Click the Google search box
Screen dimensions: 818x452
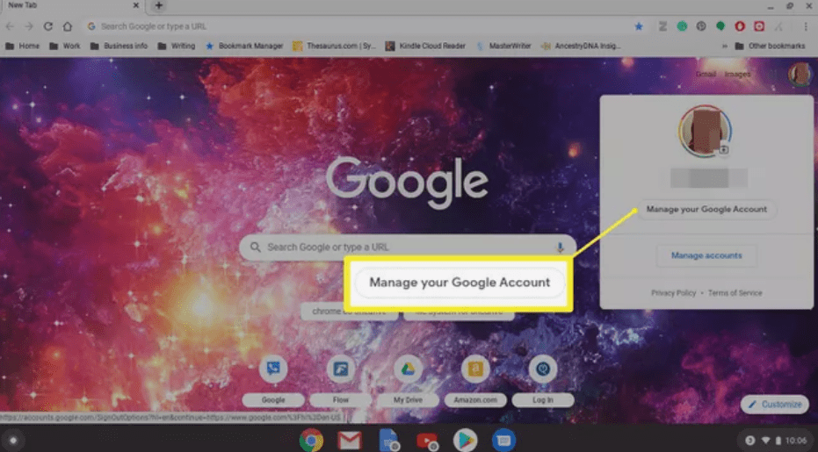[x=408, y=248]
